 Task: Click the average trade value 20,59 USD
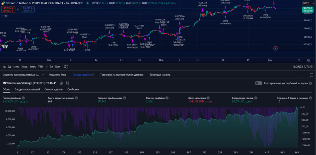[238, 102]
